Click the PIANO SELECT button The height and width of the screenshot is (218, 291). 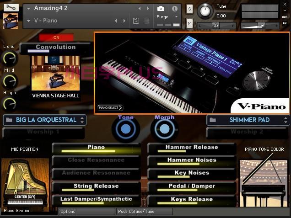click(110, 108)
